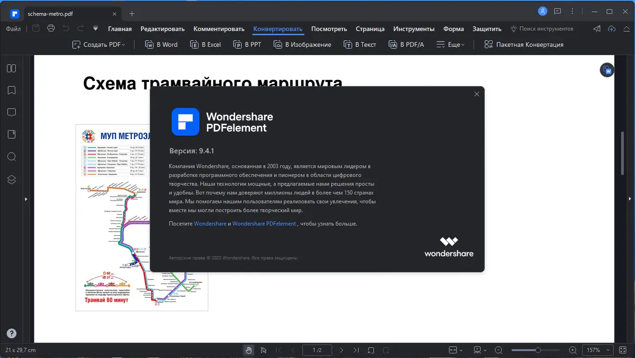Jump to the last page

tap(356, 350)
